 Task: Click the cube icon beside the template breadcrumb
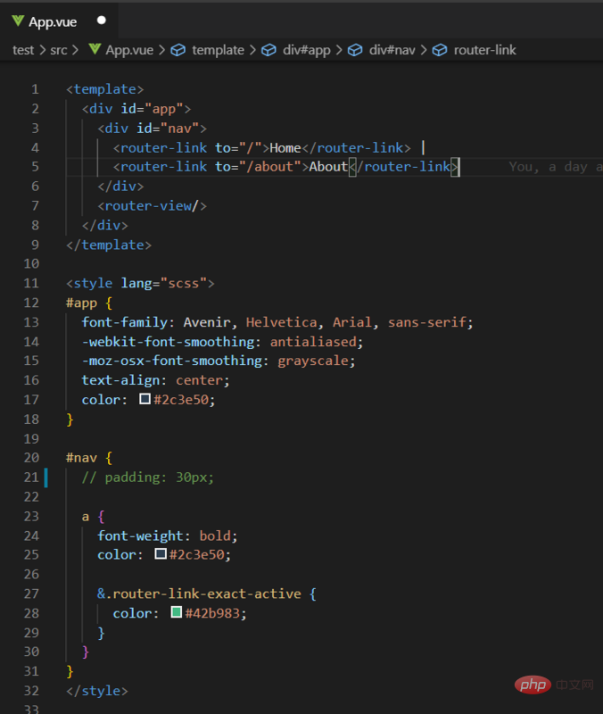pos(178,50)
